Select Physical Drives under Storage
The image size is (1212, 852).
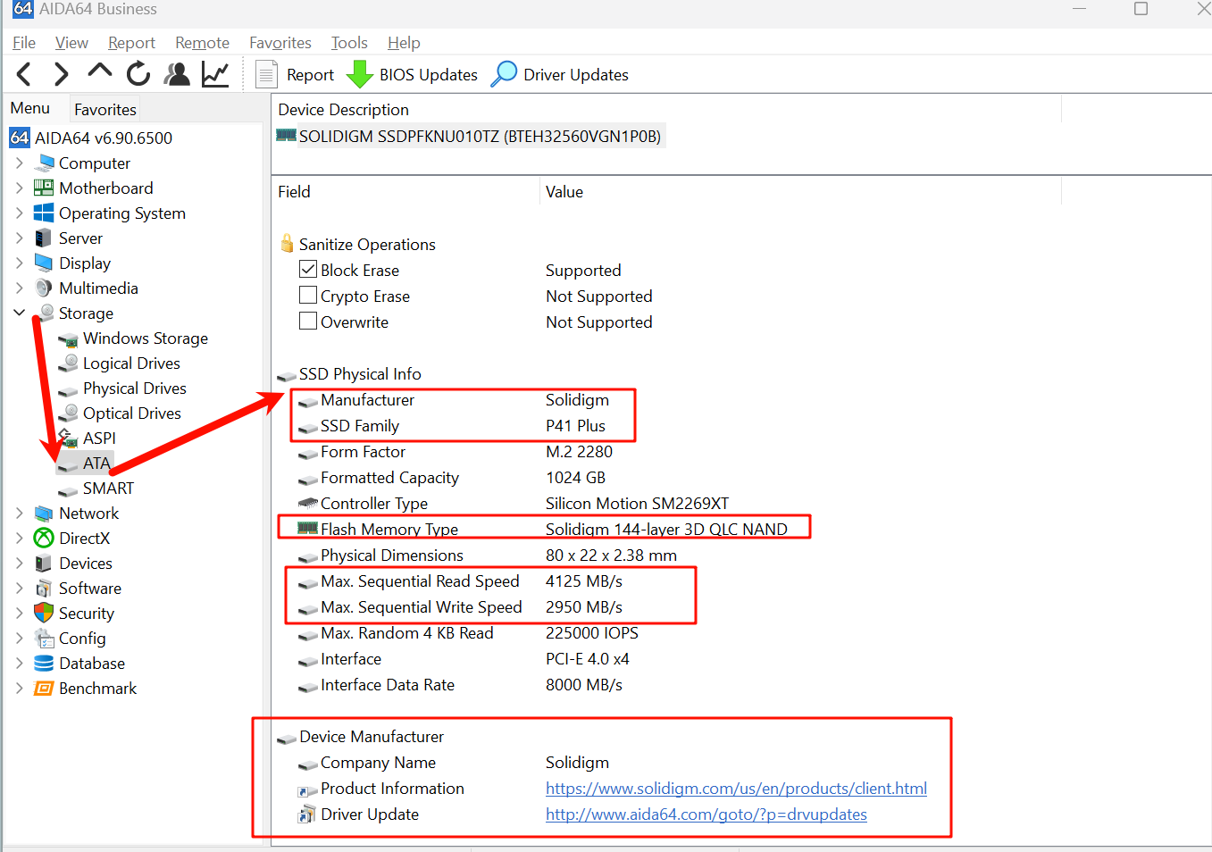pos(135,388)
